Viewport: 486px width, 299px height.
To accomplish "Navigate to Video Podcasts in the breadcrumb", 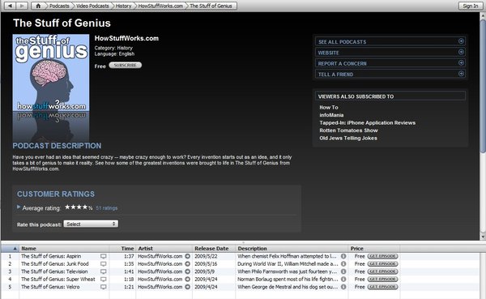I will pos(92,6).
